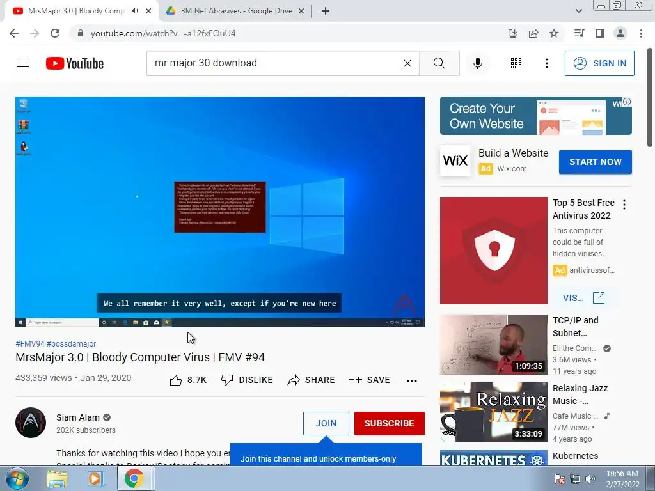Switch to 3M Net Abrasives Google Drive tab
The image size is (655, 491).
236,11
